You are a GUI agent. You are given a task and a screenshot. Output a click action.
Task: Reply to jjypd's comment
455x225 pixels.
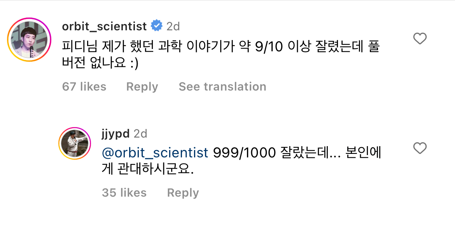pos(182,192)
